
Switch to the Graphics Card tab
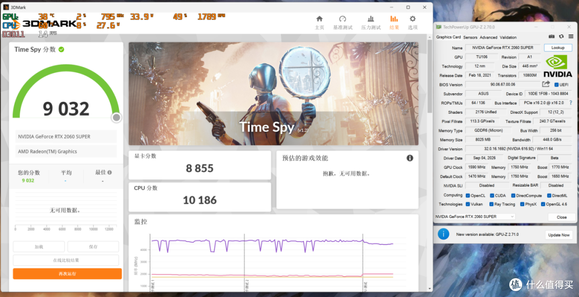[x=448, y=37]
